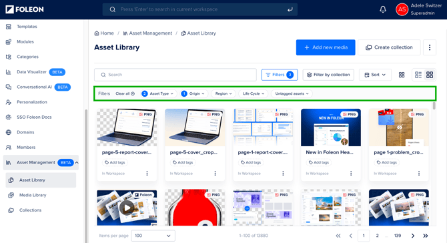447x243 pixels.
Task: Click Filter by collection button
Action: click(328, 75)
